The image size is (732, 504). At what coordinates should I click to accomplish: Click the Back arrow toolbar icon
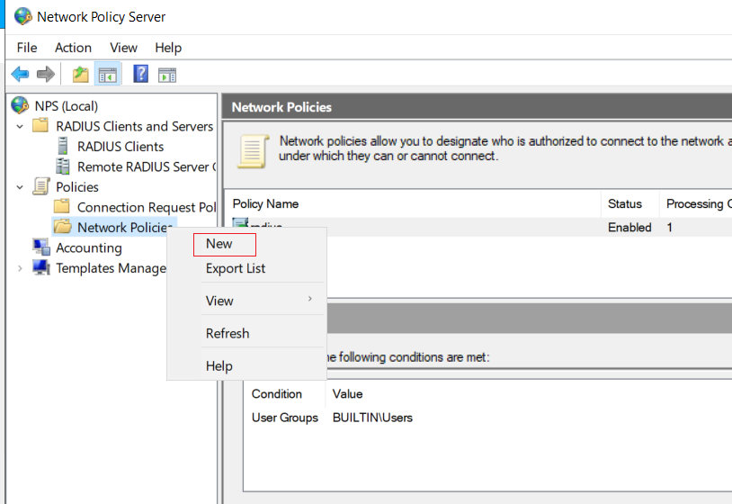(20, 75)
